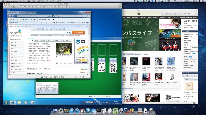Click IE horizontal scrollbar at page bottom
206x115 pixels.
pos(49,75)
